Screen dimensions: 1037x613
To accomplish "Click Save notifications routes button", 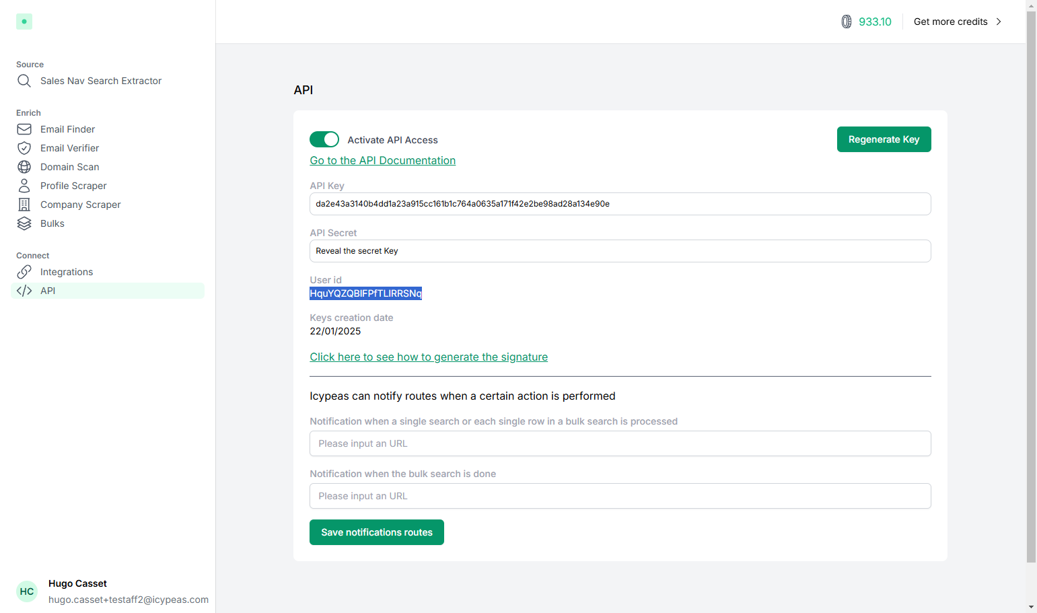I will 377,532.
